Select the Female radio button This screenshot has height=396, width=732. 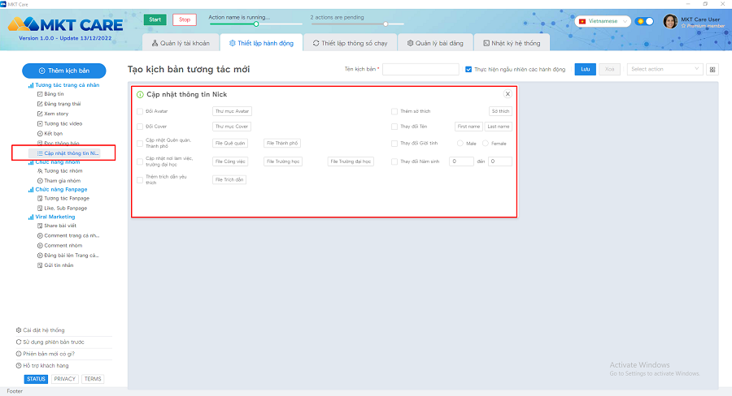486,144
